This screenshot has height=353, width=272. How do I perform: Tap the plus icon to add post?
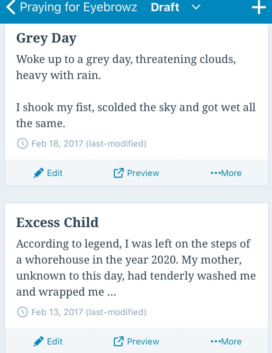click(259, 8)
